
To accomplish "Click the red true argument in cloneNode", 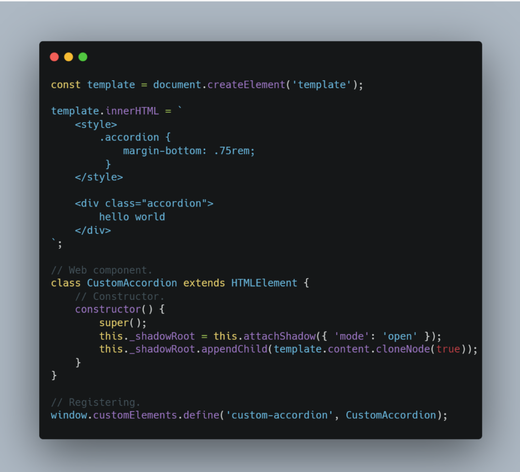I will pos(448,349).
